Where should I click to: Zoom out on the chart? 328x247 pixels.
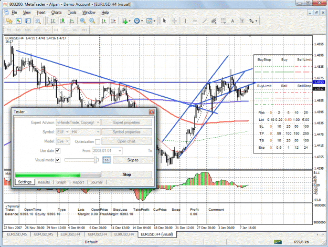coord(92,21)
